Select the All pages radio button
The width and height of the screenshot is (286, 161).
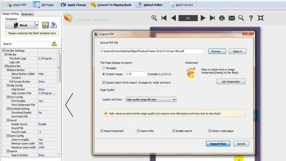pos(104,68)
